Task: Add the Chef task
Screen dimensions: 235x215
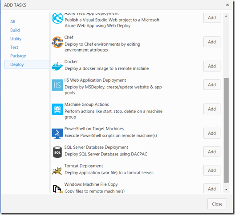Action: tap(212, 42)
